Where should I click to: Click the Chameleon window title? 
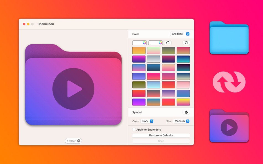point(46,24)
